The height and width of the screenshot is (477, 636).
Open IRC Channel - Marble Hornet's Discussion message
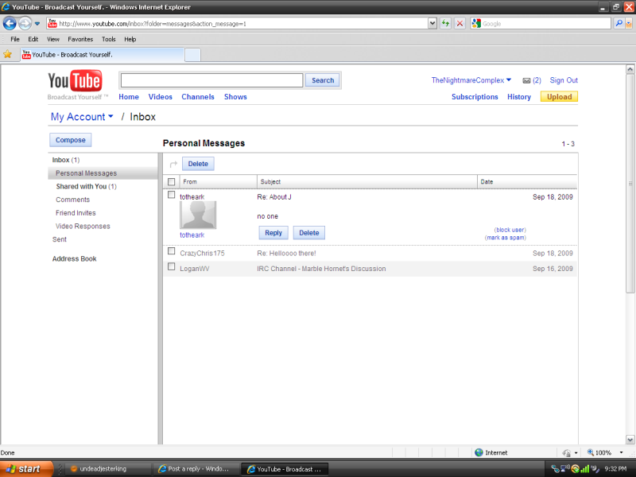[321, 269]
